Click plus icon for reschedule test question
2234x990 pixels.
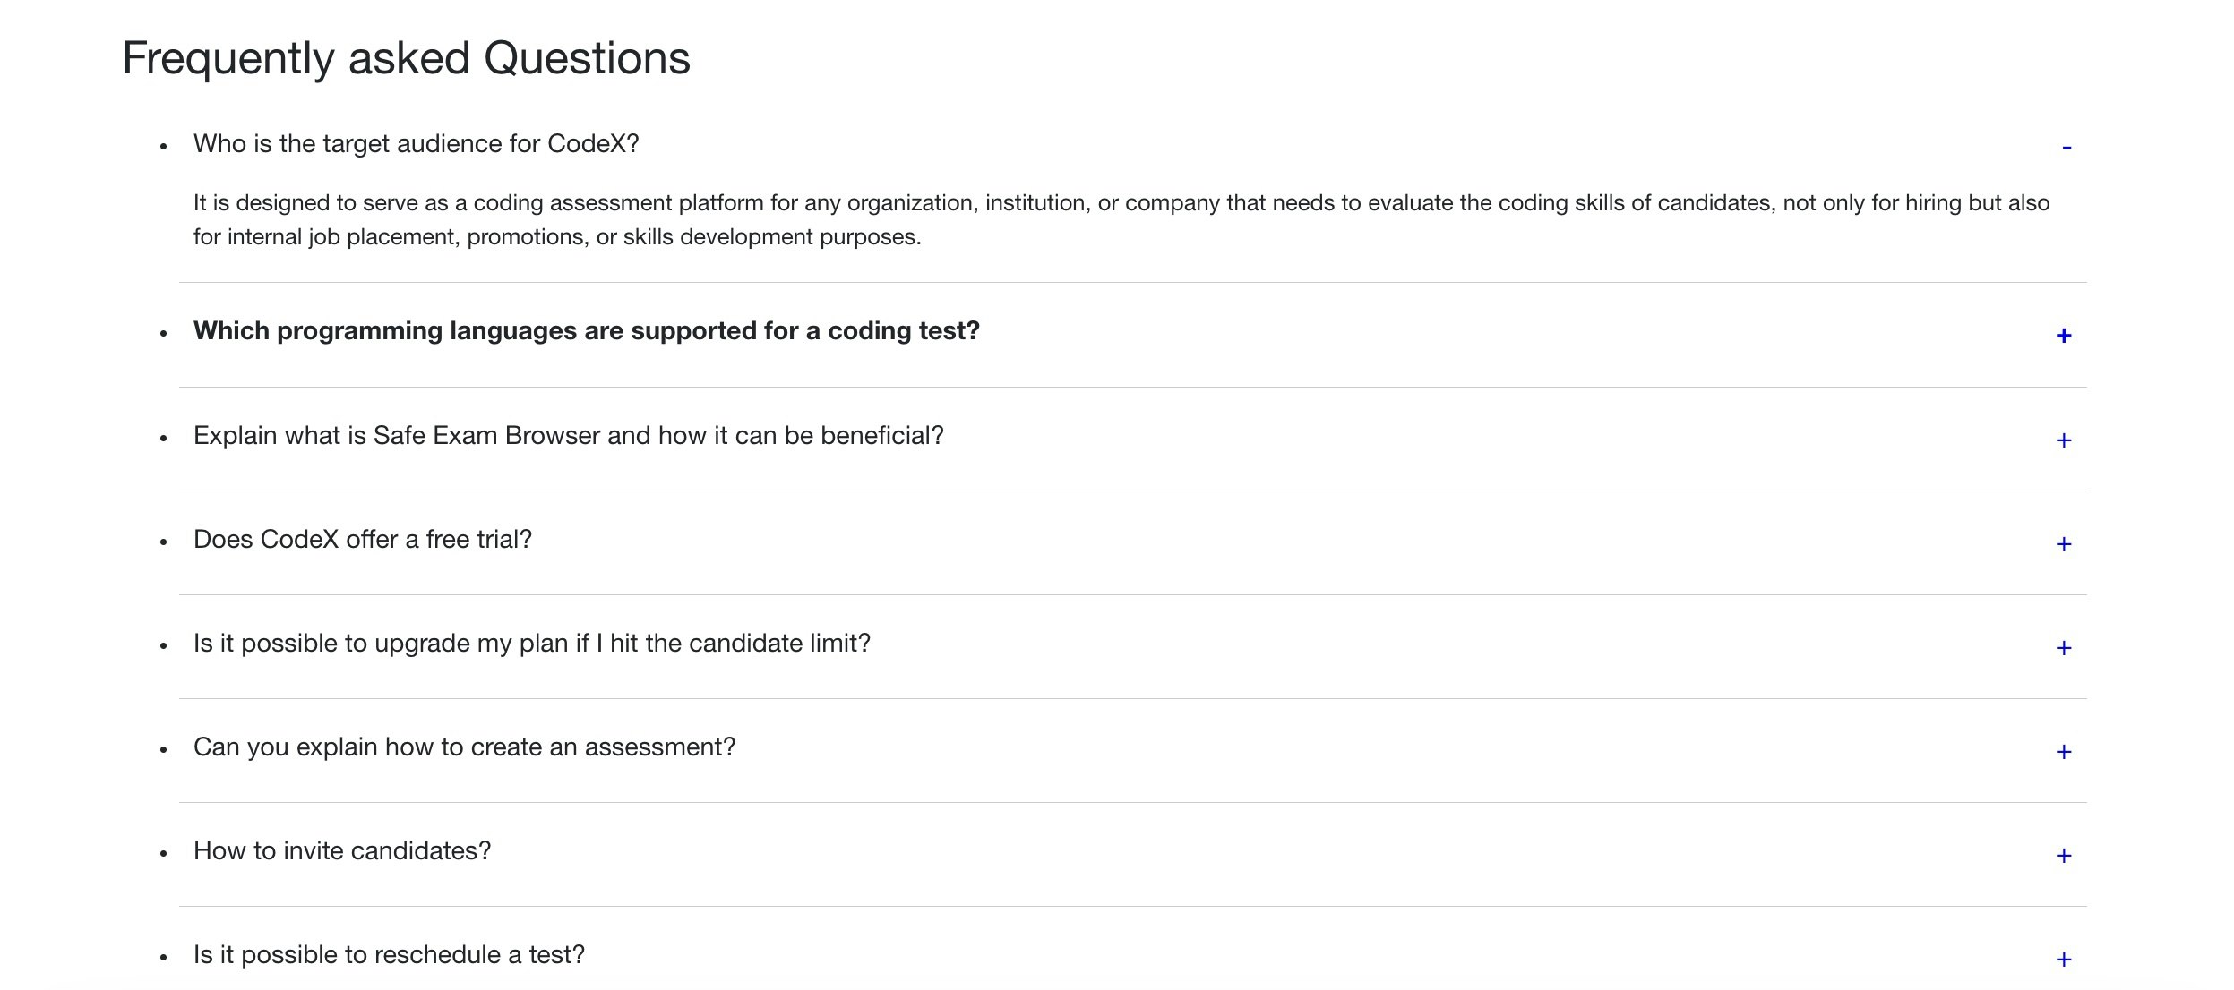(2063, 960)
